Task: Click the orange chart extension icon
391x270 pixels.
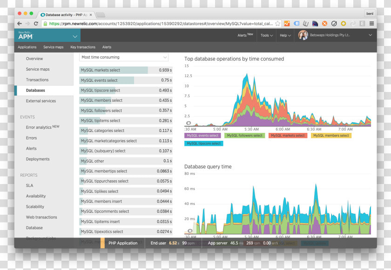Action: (287, 24)
